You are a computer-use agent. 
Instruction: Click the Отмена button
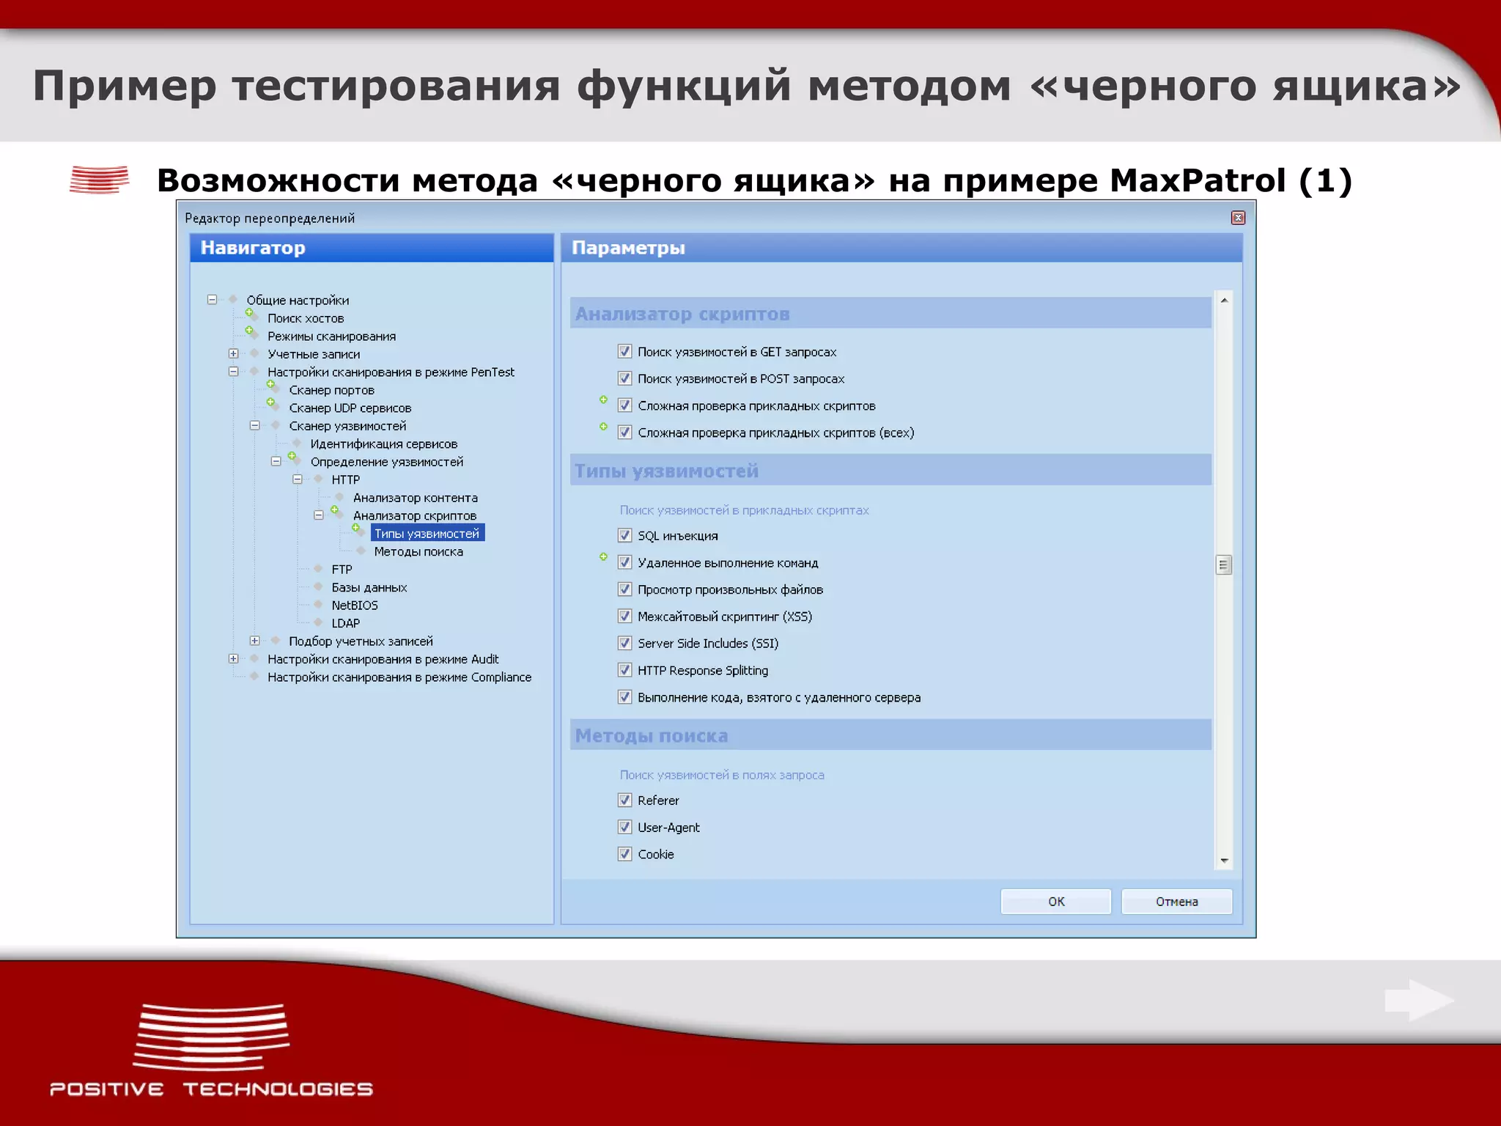pyautogui.click(x=1176, y=902)
